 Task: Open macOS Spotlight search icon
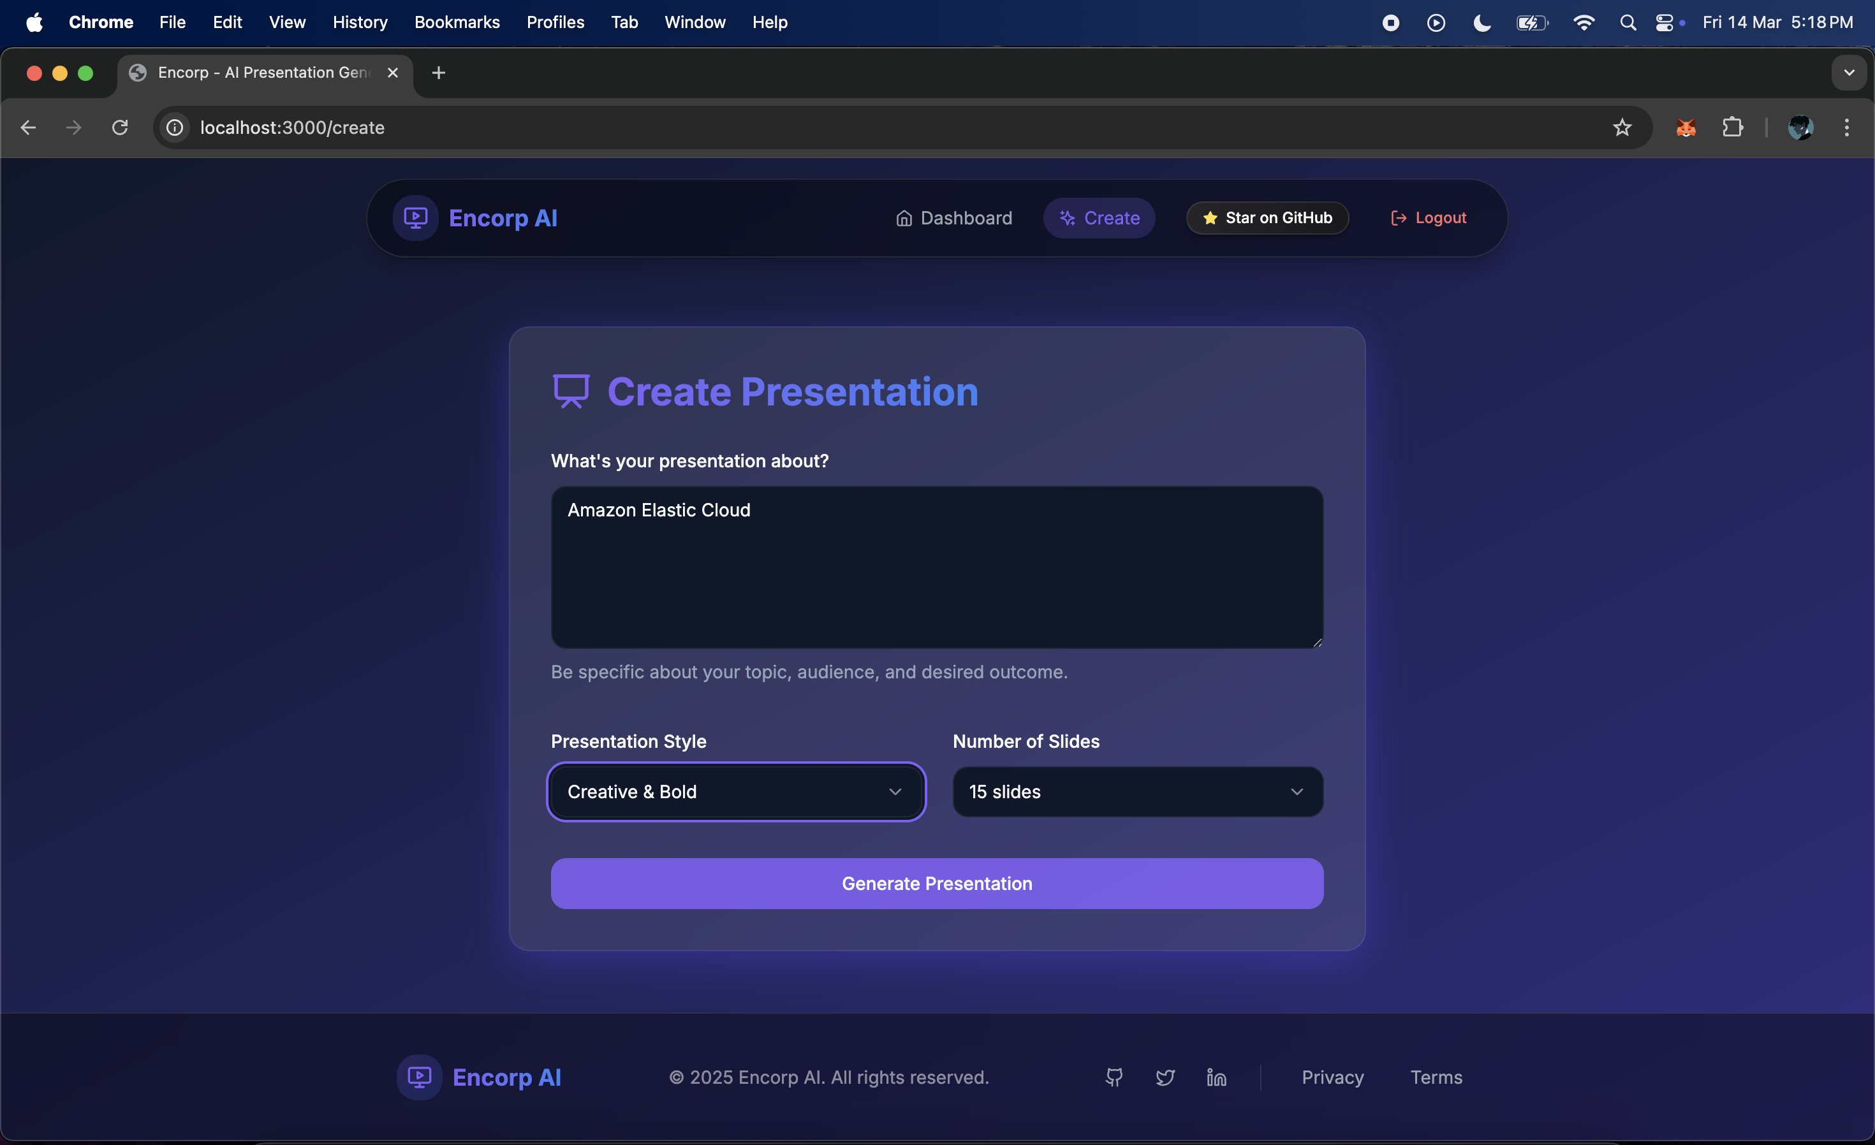[1628, 23]
